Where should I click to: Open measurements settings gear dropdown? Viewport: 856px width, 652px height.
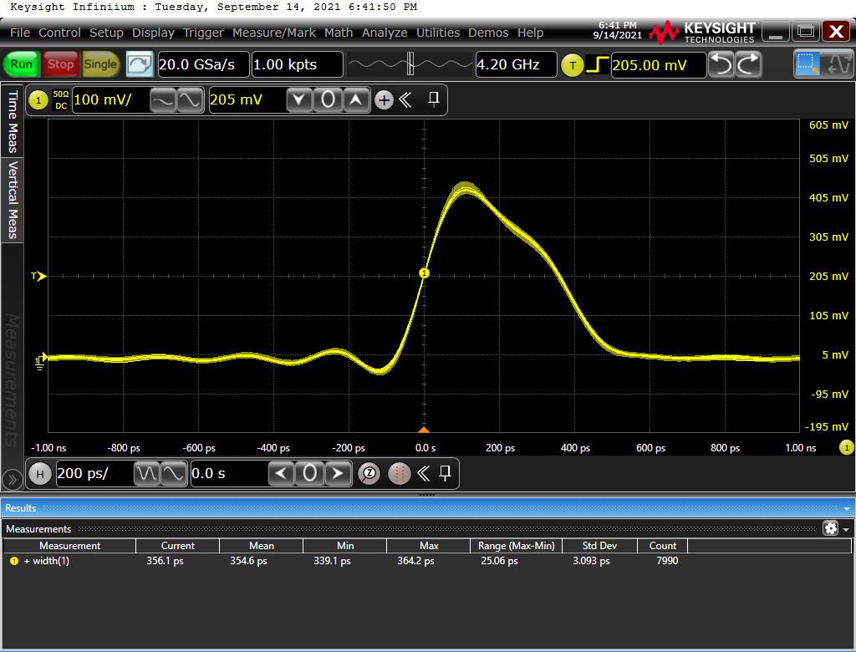(834, 528)
